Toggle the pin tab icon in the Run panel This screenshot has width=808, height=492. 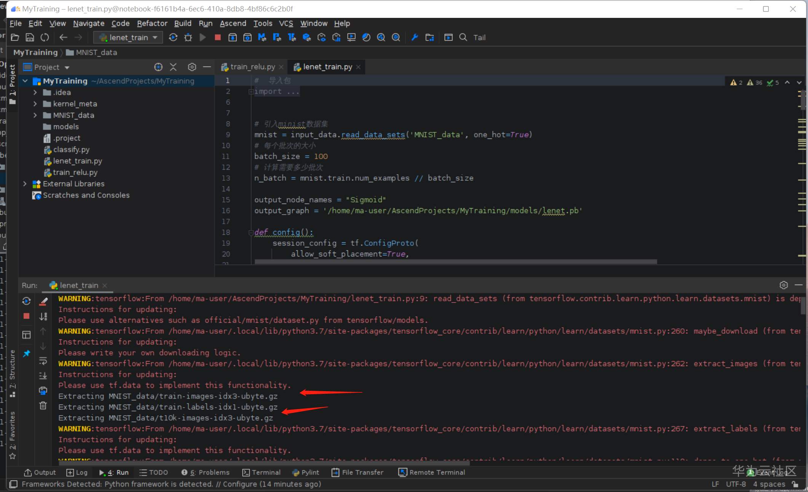pos(26,353)
